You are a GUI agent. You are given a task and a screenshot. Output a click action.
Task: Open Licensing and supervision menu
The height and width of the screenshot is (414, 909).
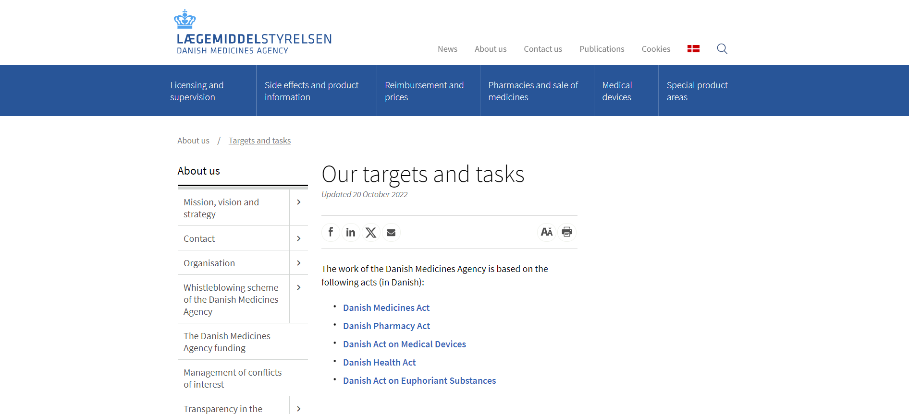pos(197,91)
